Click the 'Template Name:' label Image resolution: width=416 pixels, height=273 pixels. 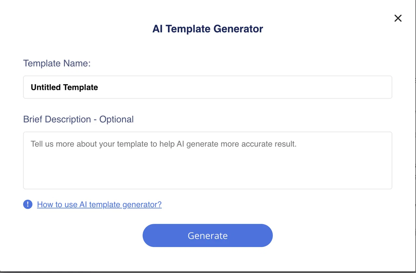tap(57, 63)
